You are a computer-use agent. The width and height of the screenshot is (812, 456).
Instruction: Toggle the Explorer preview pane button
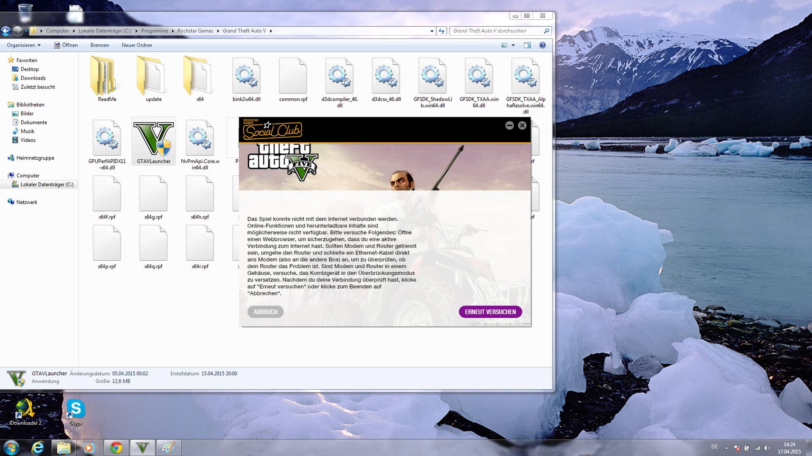point(527,45)
